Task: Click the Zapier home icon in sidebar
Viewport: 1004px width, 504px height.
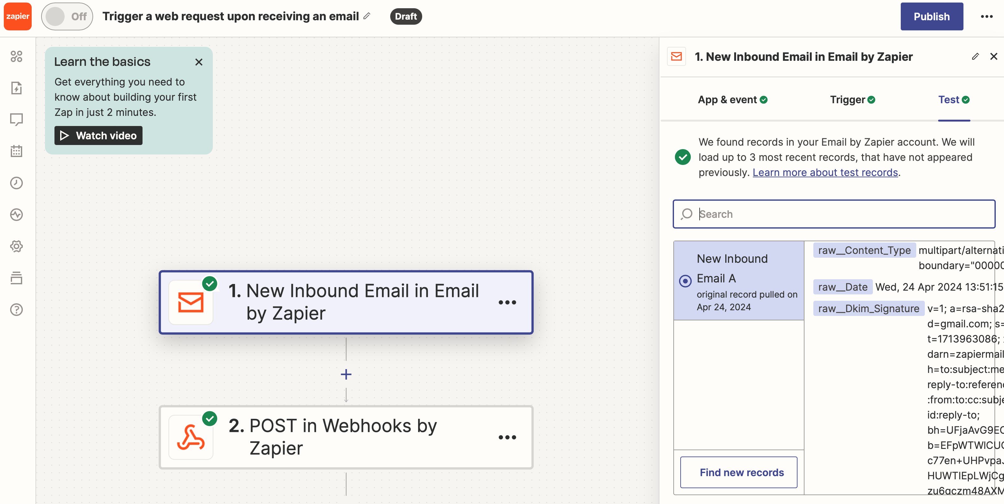Action: [x=17, y=17]
